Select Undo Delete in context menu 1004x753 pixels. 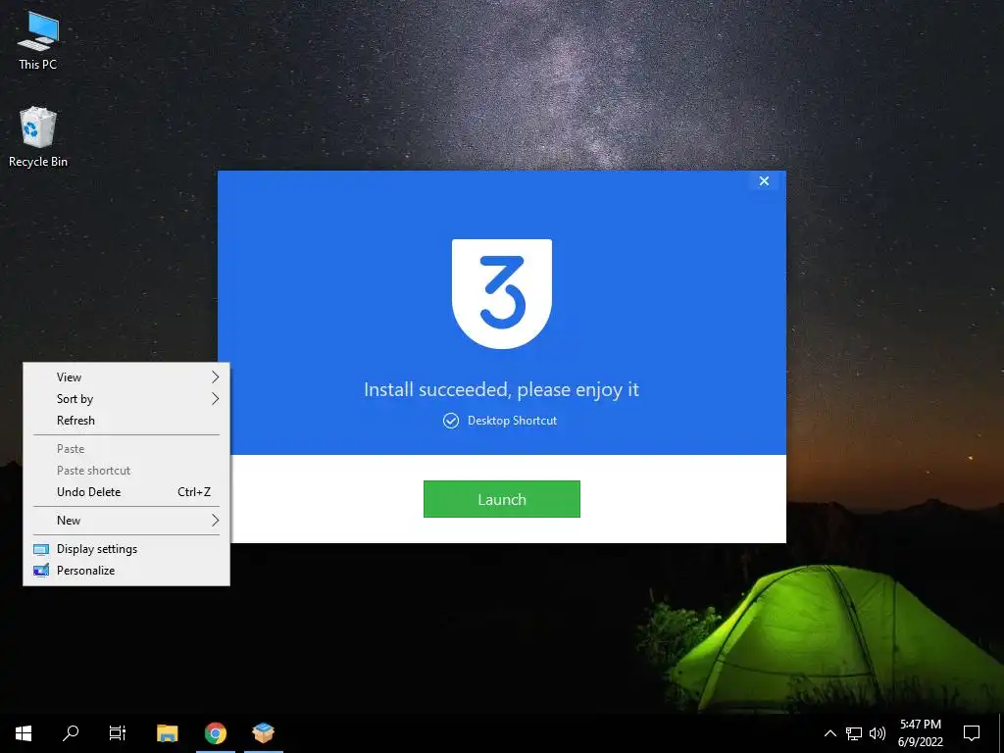coord(126,492)
